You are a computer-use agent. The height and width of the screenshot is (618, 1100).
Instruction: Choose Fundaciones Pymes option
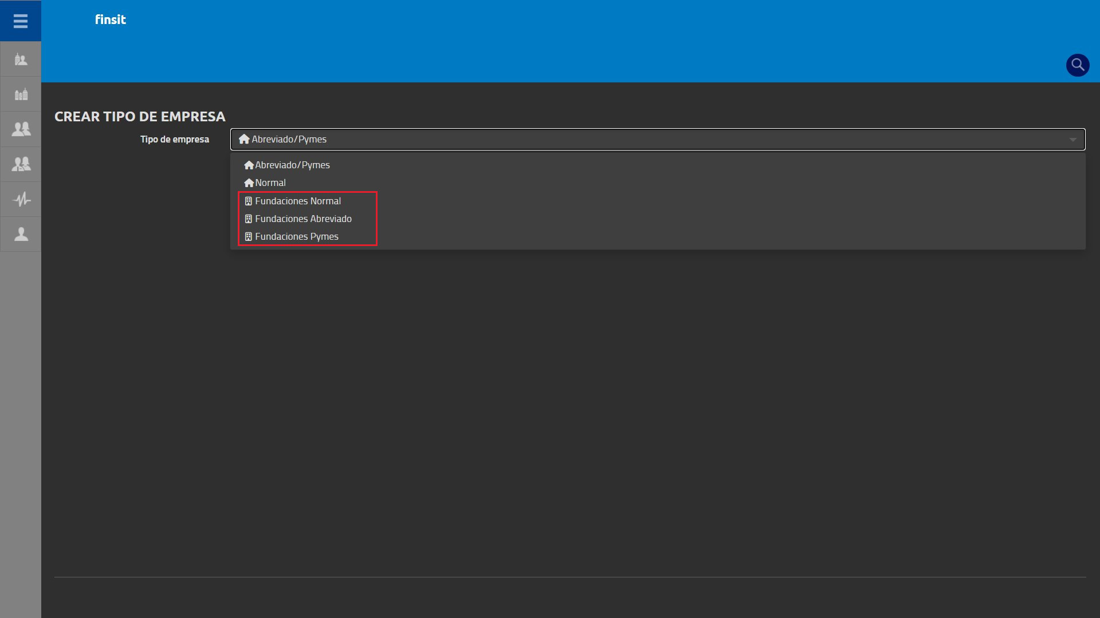(658, 236)
